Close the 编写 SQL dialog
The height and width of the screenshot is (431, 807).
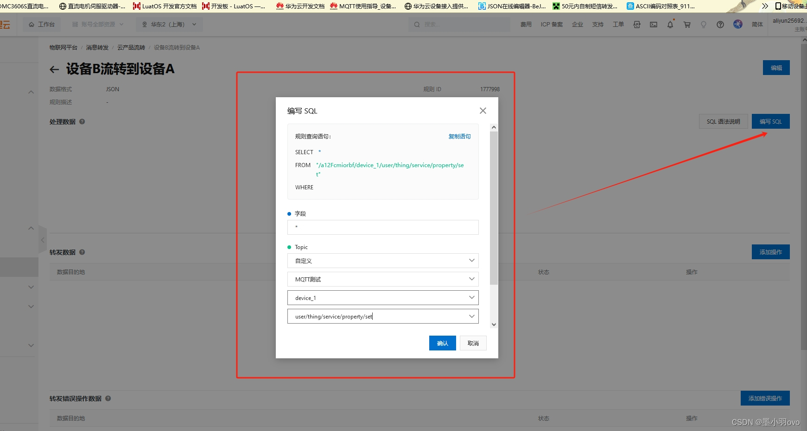483,111
